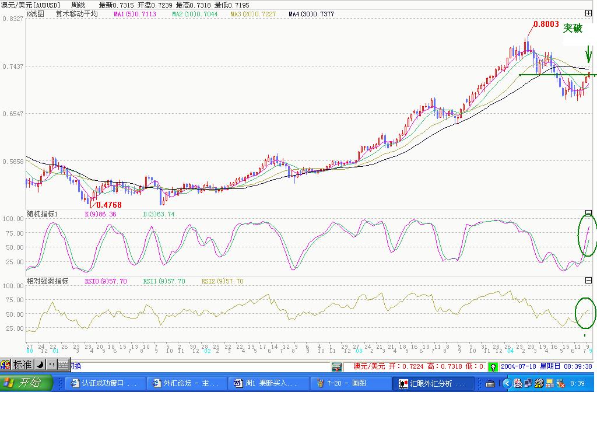
Task: Switch to 汇眼外汇分析 taskbar window
Action: tap(433, 383)
